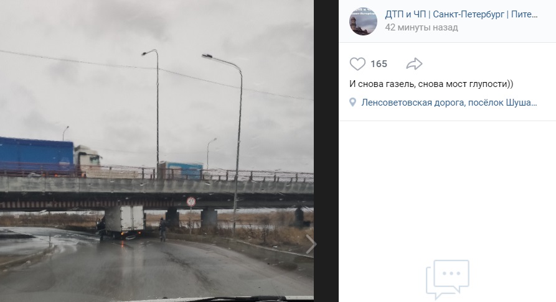Click the light-blue truck behind the lamp post
This screenshot has height=302, width=556.
(x=182, y=170)
